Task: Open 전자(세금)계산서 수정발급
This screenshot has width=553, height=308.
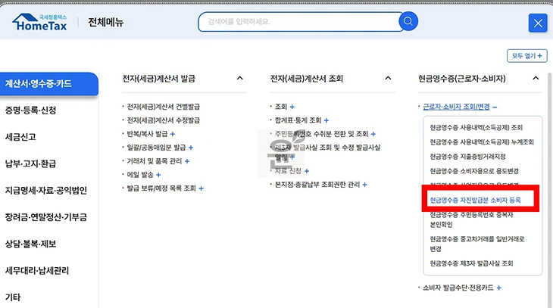Action: click(164, 120)
